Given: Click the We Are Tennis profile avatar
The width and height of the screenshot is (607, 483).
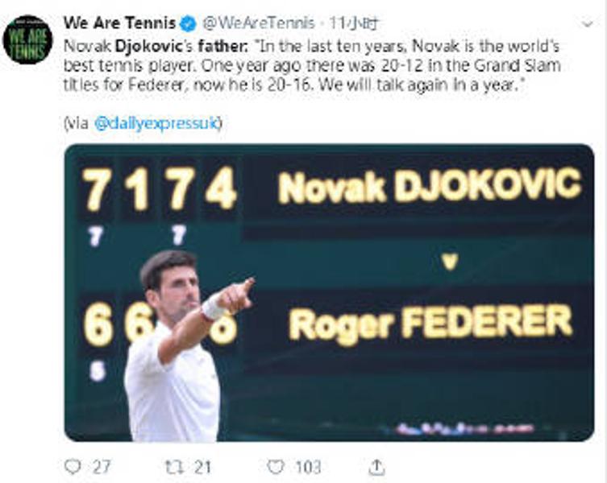Looking at the screenshot, I should [27, 39].
